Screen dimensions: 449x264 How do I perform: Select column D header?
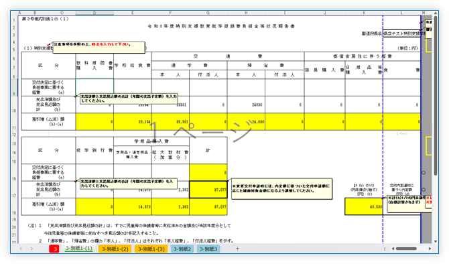(94, 13)
